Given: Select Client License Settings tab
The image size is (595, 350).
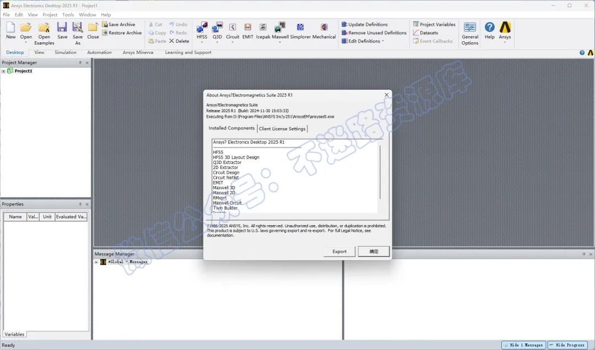Looking at the screenshot, I should (282, 129).
